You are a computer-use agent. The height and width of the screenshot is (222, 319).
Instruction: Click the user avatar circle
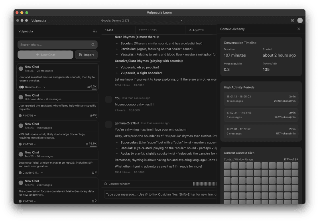pos(300,20)
